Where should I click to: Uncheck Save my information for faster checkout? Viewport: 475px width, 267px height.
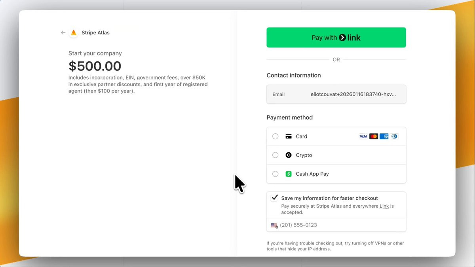(x=274, y=198)
